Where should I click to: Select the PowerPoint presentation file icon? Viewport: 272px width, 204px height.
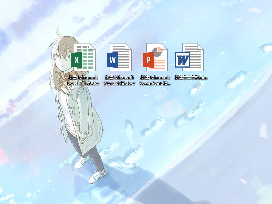155,57
